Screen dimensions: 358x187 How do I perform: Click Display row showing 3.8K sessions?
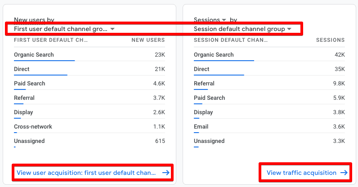click(269, 112)
